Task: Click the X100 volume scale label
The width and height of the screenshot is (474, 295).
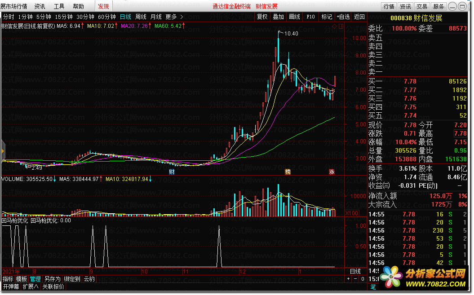Action: click(352, 213)
